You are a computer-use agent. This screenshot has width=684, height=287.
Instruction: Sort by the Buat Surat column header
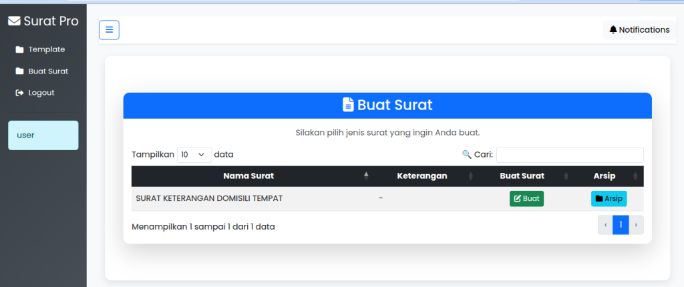coord(522,176)
